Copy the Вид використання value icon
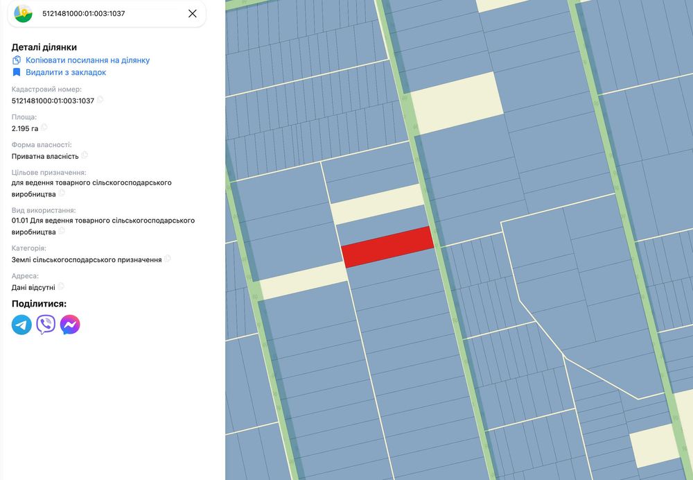 pyautogui.click(x=62, y=230)
